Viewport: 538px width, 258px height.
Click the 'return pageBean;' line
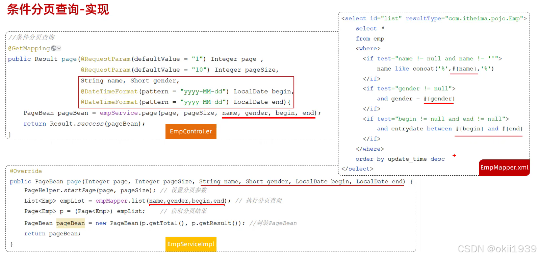[52, 234]
